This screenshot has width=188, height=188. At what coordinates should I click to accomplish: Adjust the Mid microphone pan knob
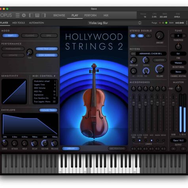(152, 89)
